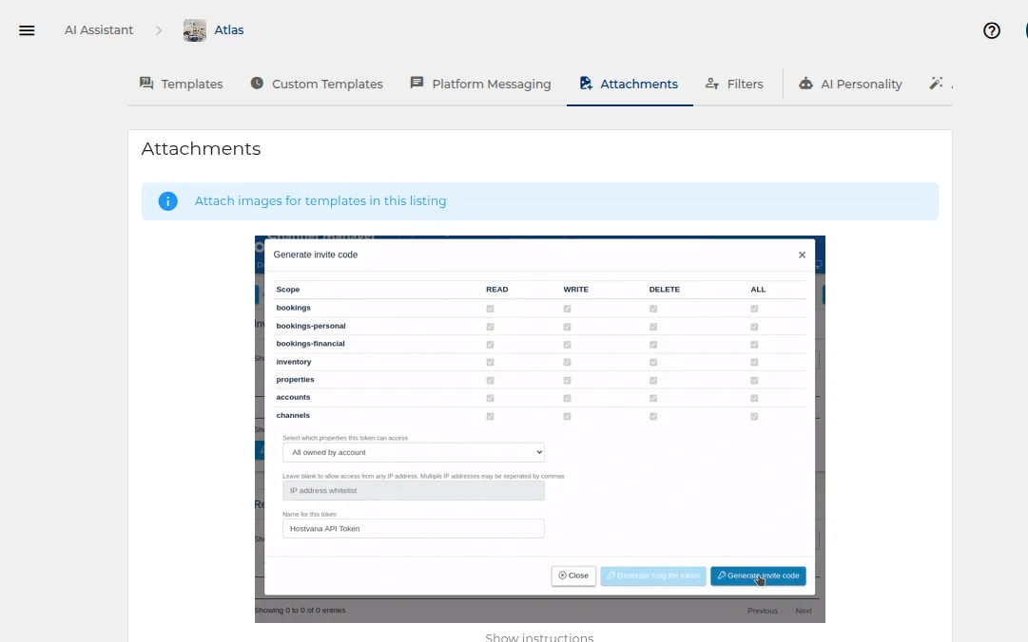The image size is (1028, 642).
Task: Click the Platform Messaging message icon
Action: (417, 83)
